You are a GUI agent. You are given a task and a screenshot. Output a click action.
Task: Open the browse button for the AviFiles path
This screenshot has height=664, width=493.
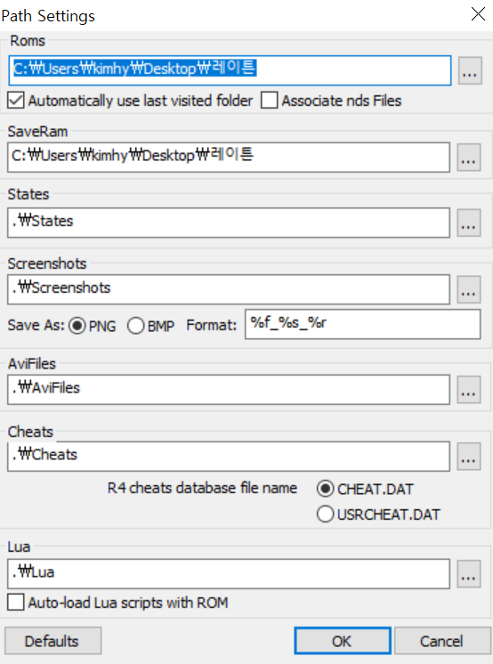468,390
